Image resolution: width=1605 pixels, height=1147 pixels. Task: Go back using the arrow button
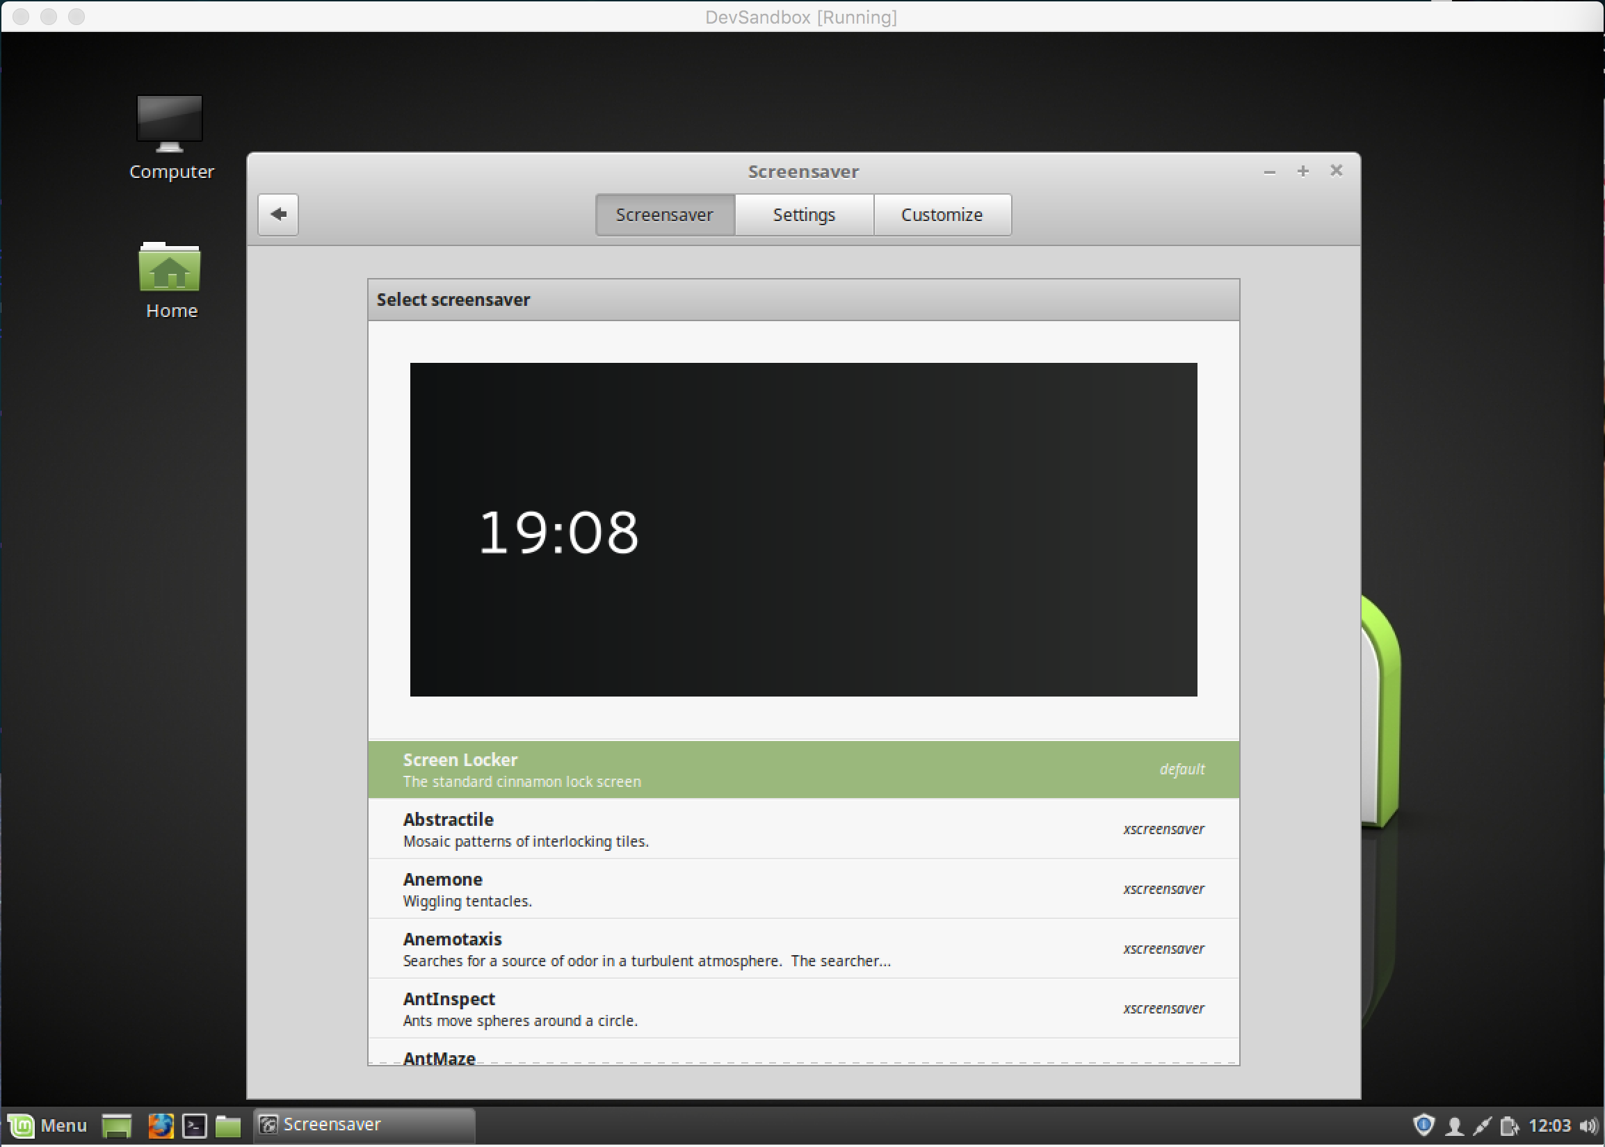click(x=277, y=214)
